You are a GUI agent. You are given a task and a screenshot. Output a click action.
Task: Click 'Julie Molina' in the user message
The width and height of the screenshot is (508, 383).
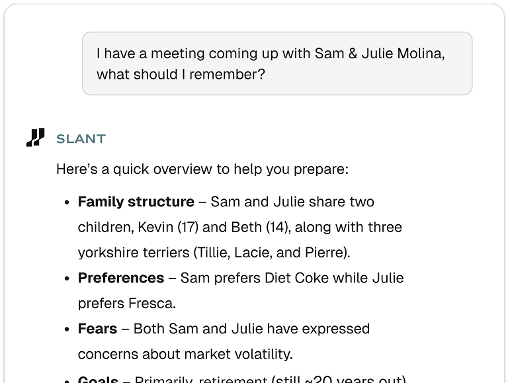tap(403, 54)
